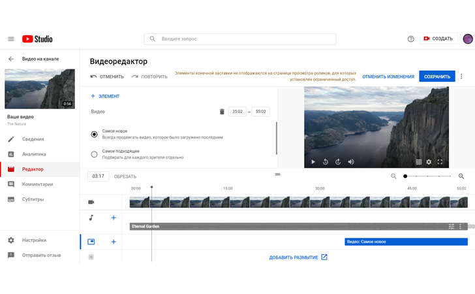Click the timeline zoom slider
The width and height of the screenshot is (475, 294).
pyautogui.click(x=427, y=176)
